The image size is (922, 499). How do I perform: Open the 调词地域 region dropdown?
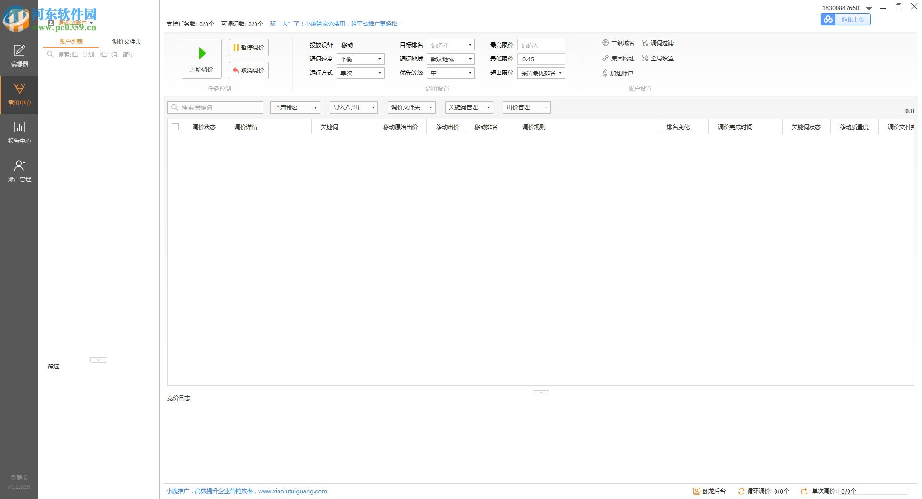coord(450,59)
